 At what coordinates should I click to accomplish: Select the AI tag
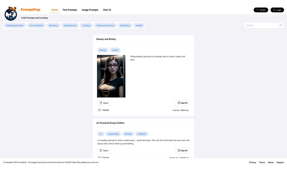[x=101, y=134]
